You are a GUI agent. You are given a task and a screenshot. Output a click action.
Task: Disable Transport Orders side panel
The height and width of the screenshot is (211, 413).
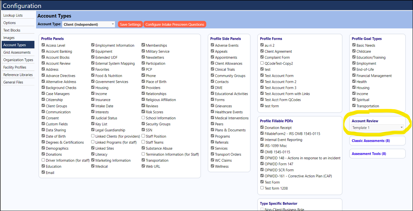pos(213,154)
